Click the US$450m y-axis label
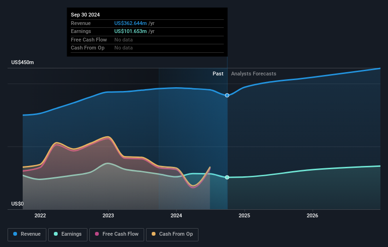 click(x=23, y=62)
